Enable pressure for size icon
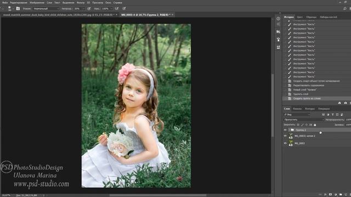 (124, 9)
